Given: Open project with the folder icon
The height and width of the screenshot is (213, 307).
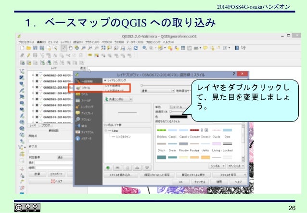Looking at the screenshot, I should 29,48.
